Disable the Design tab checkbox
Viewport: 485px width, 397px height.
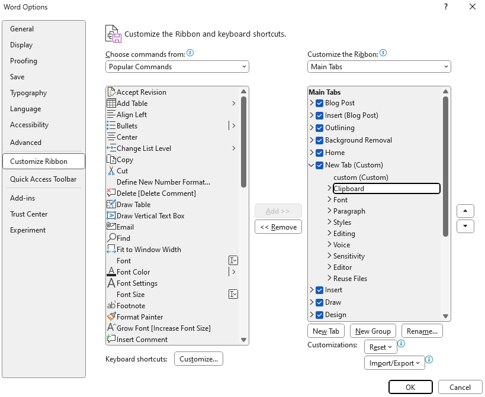tap(320, 315)
